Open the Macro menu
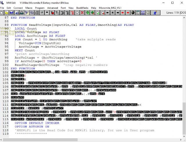This screenshot has width=186, height=142. point(28,8)
